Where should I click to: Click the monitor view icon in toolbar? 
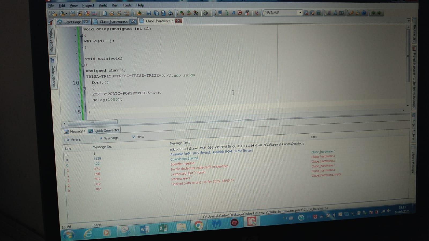pyautogui.click(x=220, y=13)
